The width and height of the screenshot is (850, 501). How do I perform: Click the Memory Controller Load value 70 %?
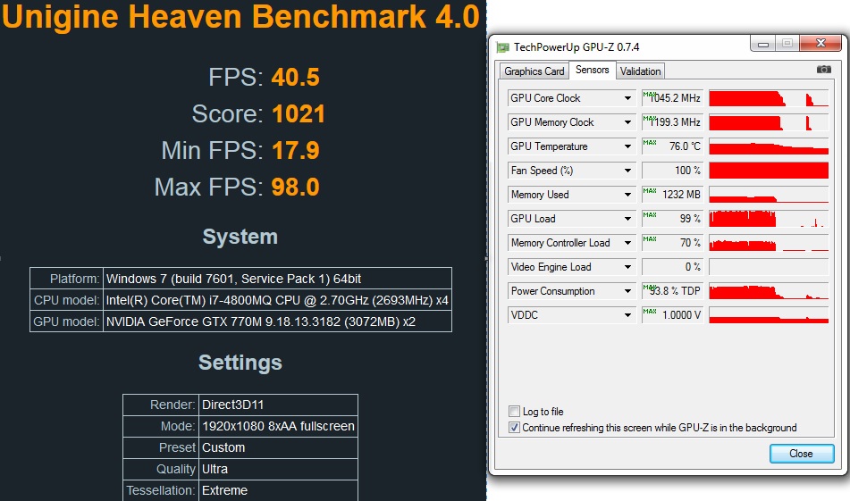(x=672, y=243)
